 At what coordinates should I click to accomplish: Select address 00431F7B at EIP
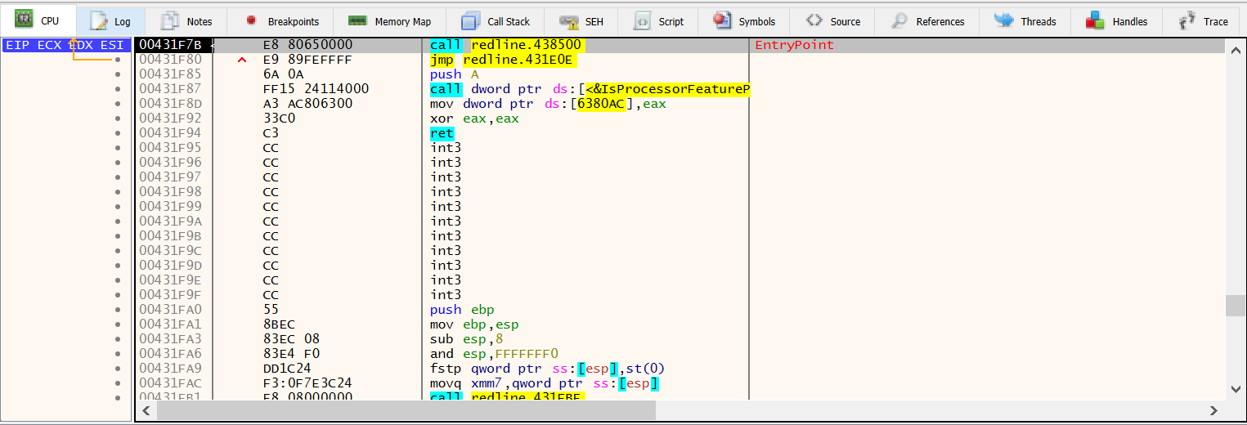(170, 45)
